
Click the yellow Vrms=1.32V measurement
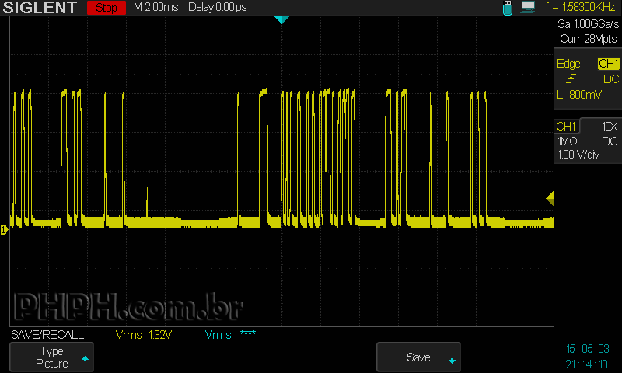(x=143, y=335)
